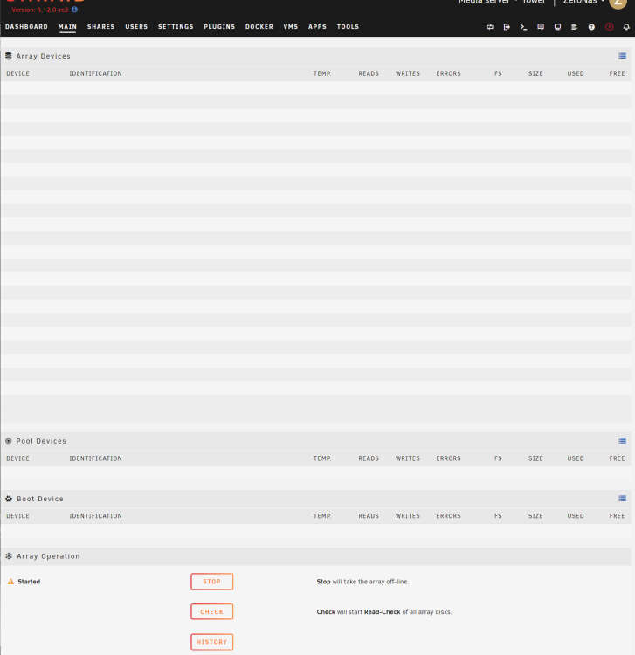Click the Stop array button
Screen dimensions: 635x655
pos(211,582)
